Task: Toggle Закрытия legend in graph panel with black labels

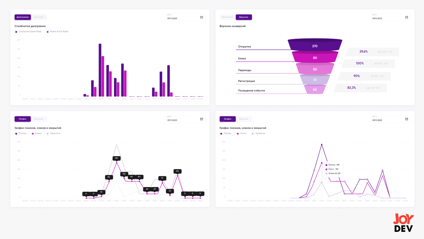Action: tap(54, 134)
